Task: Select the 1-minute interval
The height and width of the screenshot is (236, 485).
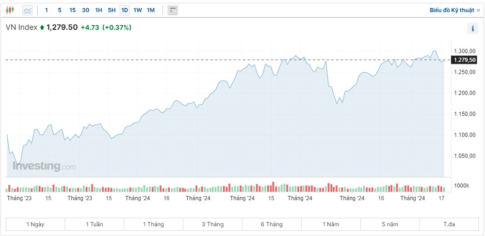Action: (47, 10)
